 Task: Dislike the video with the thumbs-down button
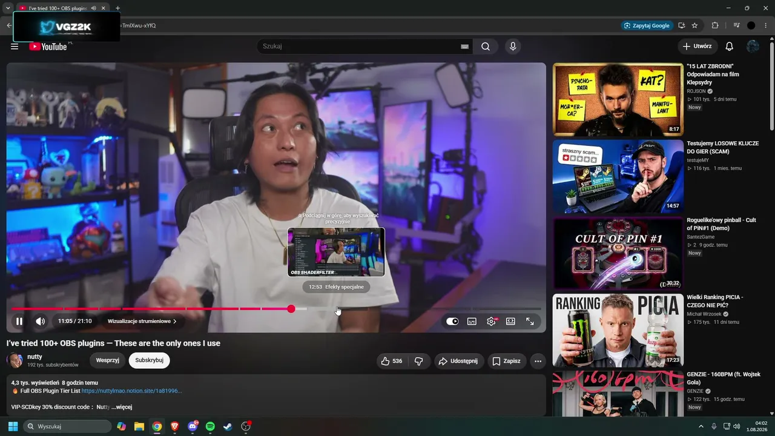tap(418, 361)
